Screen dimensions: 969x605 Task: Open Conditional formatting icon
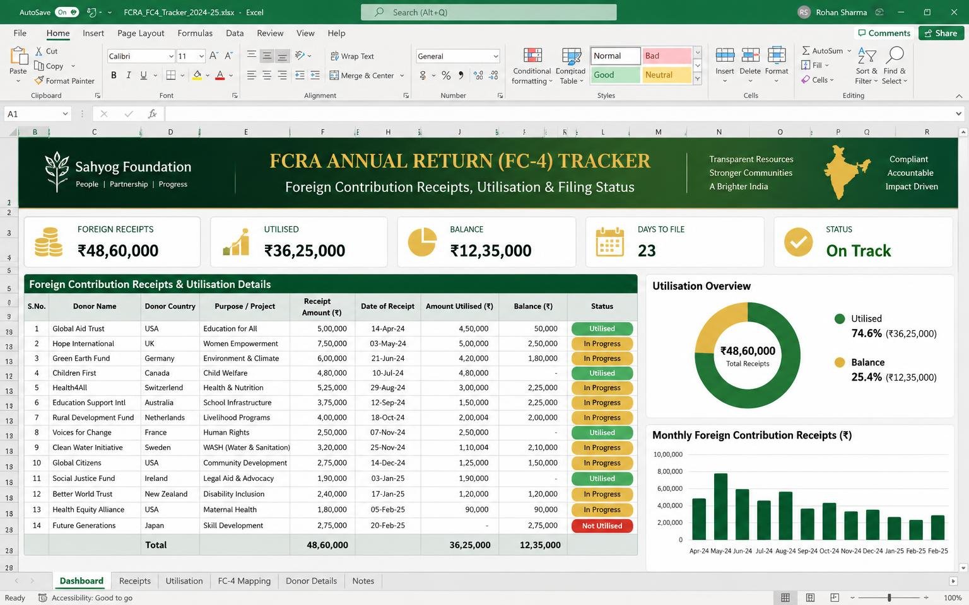coord(532,55)
